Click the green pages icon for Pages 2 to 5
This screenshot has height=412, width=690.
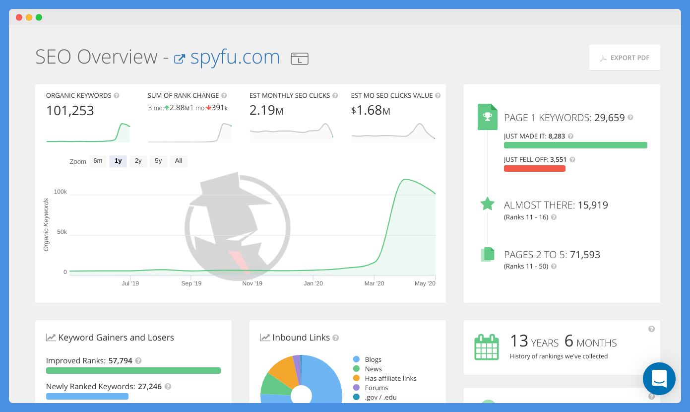point(488,254)
